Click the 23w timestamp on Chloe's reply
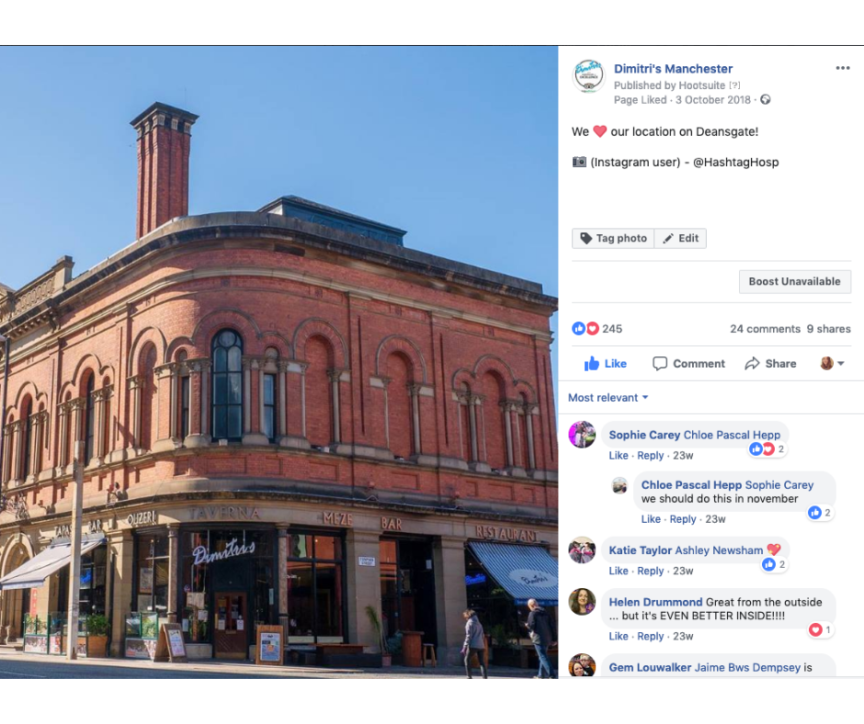This screenshot has width=864, height=724. coord(715,519)
